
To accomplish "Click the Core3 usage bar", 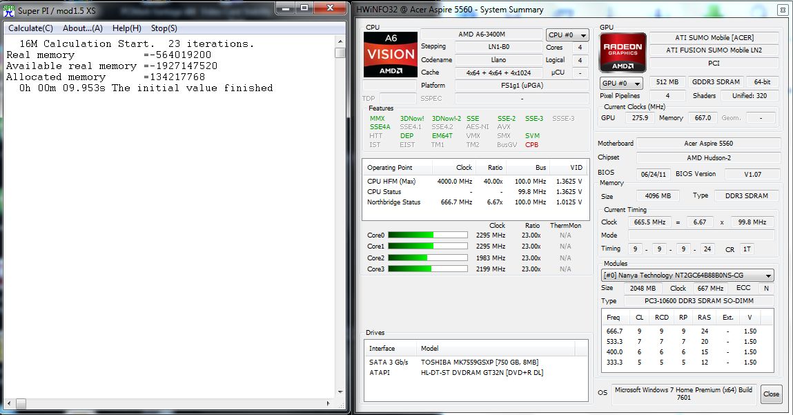I will [x=427, y=269].
